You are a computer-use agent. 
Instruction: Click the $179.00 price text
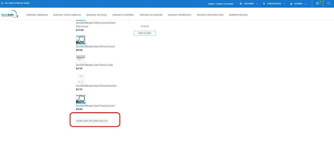pos(80,30)
